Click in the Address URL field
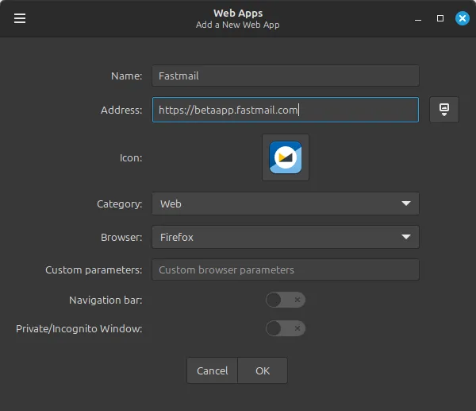 click(x=286, y=110)
